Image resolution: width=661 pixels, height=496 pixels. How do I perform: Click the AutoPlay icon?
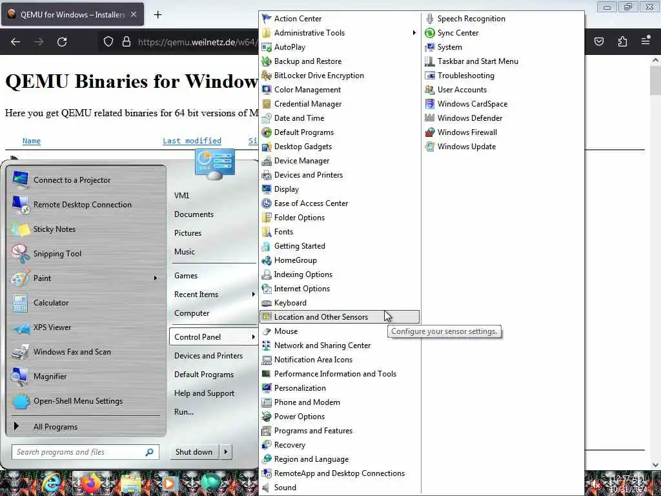tap(267, 47)
